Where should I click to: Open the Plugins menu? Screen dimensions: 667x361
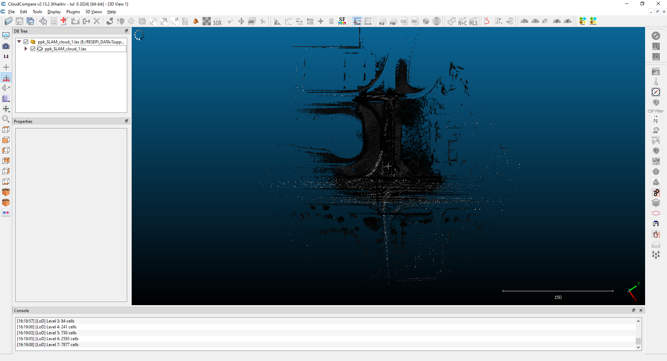point(73,12)
